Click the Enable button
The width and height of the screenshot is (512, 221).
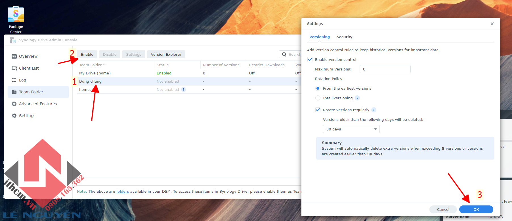coord(87,54)
